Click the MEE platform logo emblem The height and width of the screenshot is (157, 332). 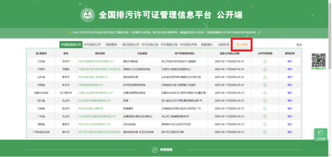click(x=87, y=15)
